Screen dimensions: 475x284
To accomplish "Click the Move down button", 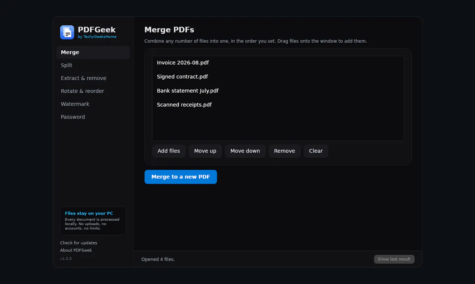I will coord(245,151).
